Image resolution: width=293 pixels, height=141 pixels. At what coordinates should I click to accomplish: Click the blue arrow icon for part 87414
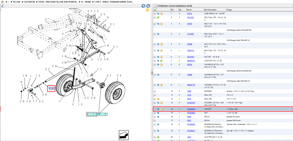click(158, 14)
